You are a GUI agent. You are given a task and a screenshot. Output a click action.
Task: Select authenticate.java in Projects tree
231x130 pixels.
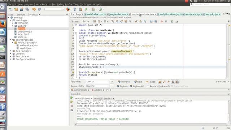click(29, 45)
